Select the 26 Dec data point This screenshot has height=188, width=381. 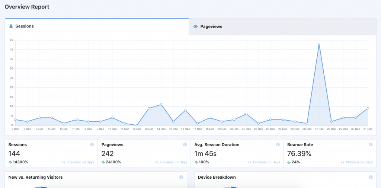pos(307,123)
